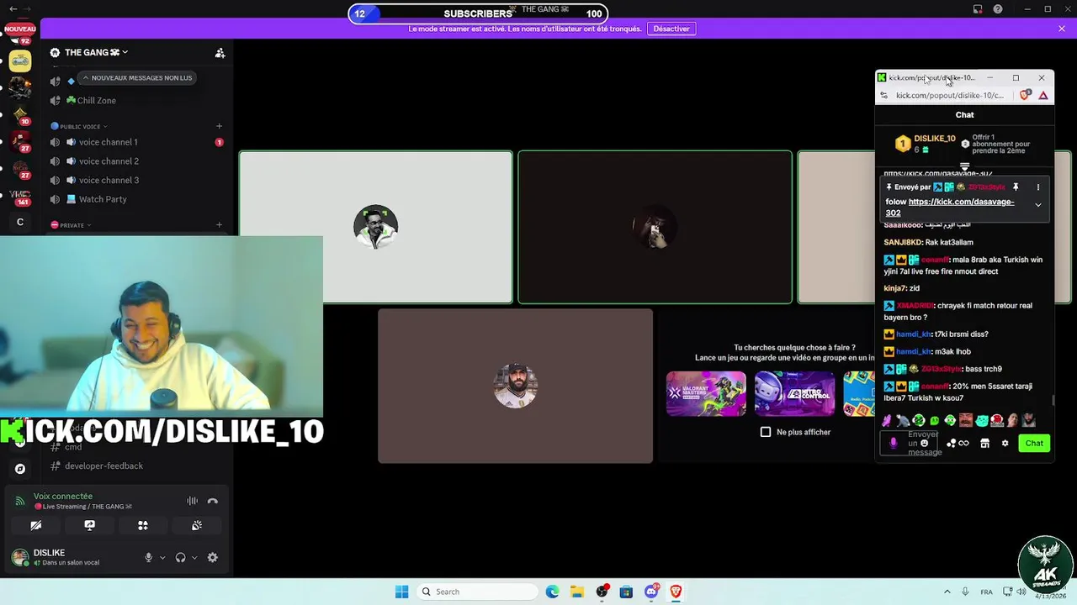
Task: Select the mustache man emote
Action: click(966, 420)
